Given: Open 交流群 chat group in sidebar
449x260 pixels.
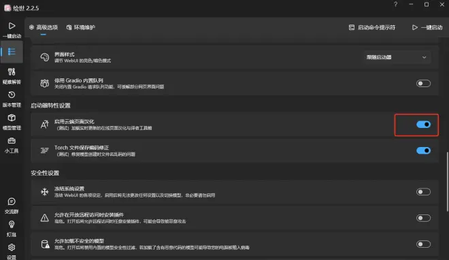Looking at the screenshot, I should pyautogui.click(x=12, y=206).
